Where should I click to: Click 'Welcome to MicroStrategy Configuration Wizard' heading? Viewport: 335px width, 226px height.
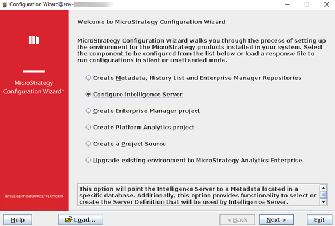pos(151,22)
